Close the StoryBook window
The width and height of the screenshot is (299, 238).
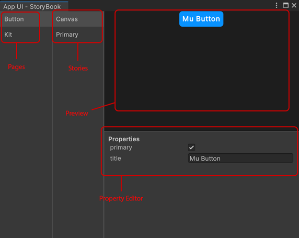click(294, 5)
